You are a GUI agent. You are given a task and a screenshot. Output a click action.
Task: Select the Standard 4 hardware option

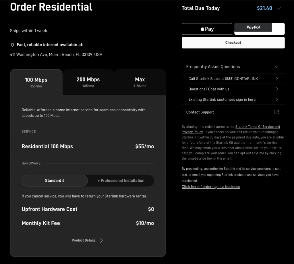(x=55, y=180)
